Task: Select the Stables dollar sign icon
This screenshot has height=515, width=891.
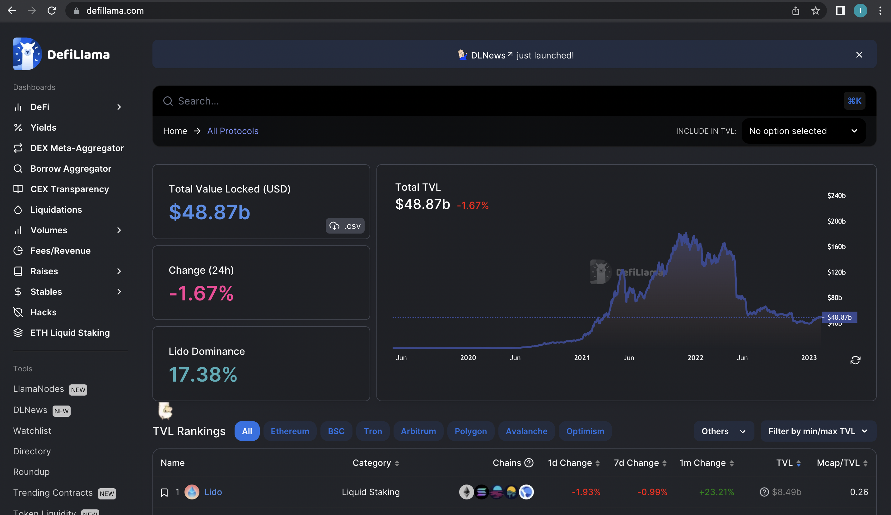Action: pos(18,292)
